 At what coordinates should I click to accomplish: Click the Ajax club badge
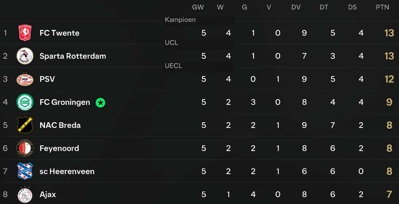point(25,195)
